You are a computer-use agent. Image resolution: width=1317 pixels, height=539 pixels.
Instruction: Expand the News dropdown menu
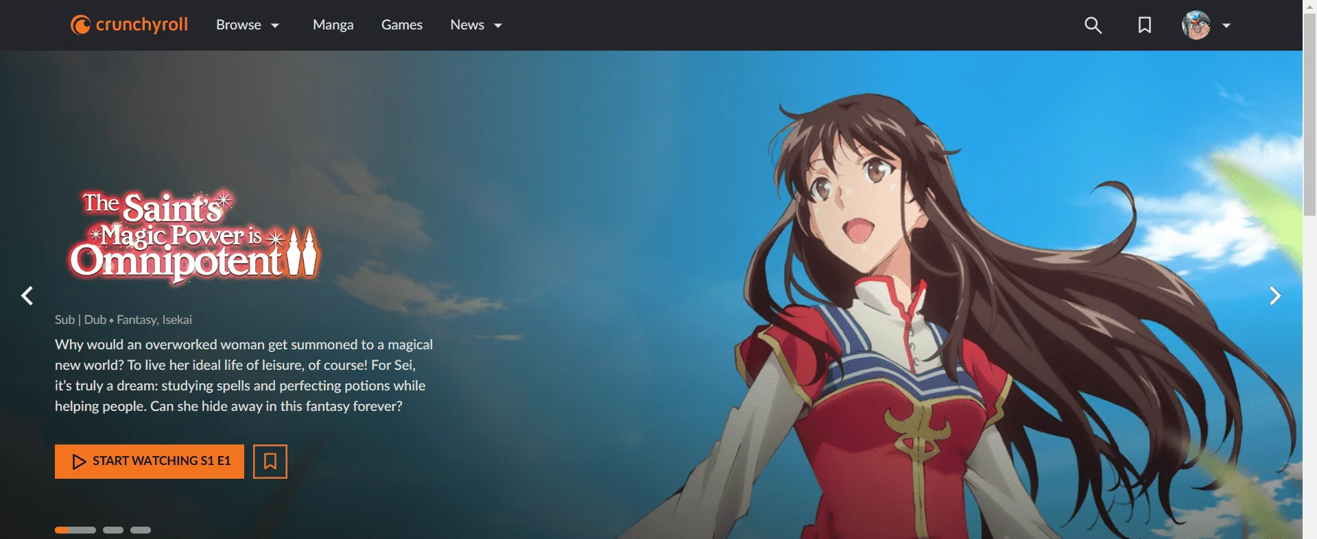pyautogui.click(x=477, y=25)
